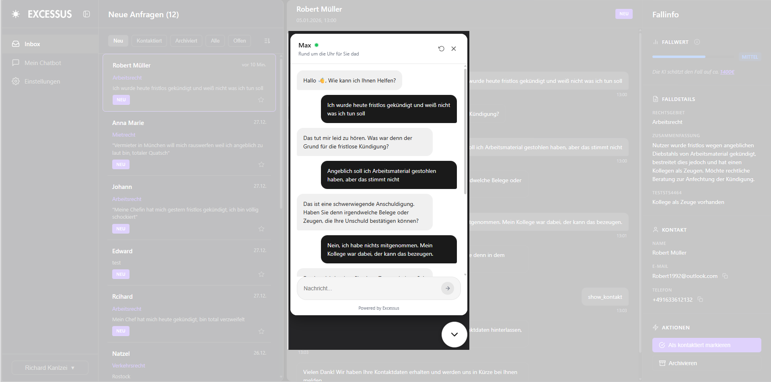Open the 1400€ case value link
This screenshot has width=771, height=382.
[727, 72]
